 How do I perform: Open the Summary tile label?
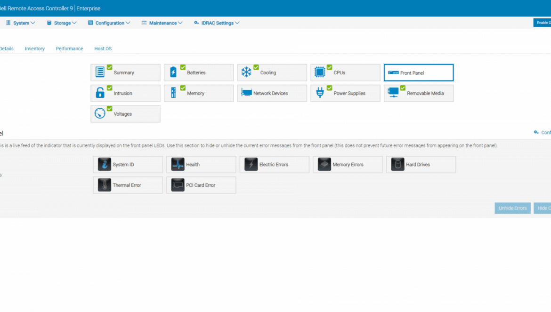[124, 72]
